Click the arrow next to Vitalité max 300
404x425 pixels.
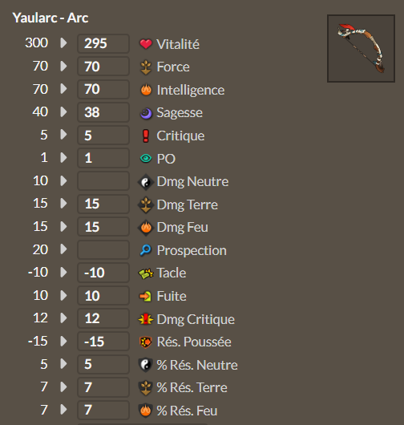point(63,42)
